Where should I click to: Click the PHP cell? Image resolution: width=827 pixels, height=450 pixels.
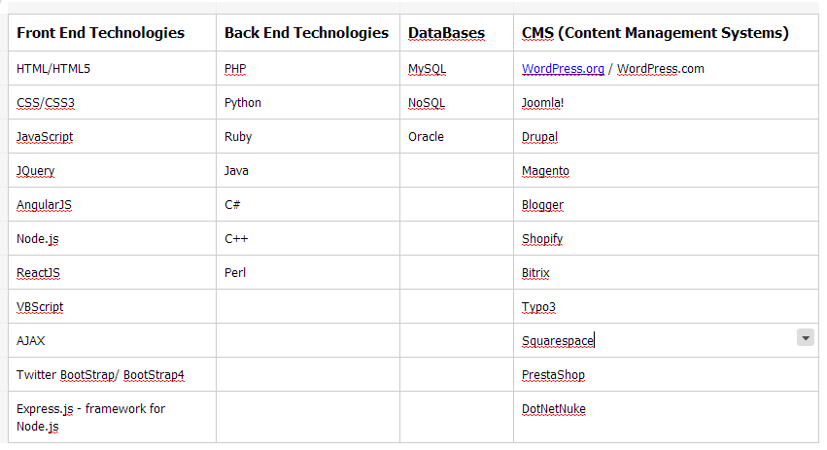(x=308, y=69)
